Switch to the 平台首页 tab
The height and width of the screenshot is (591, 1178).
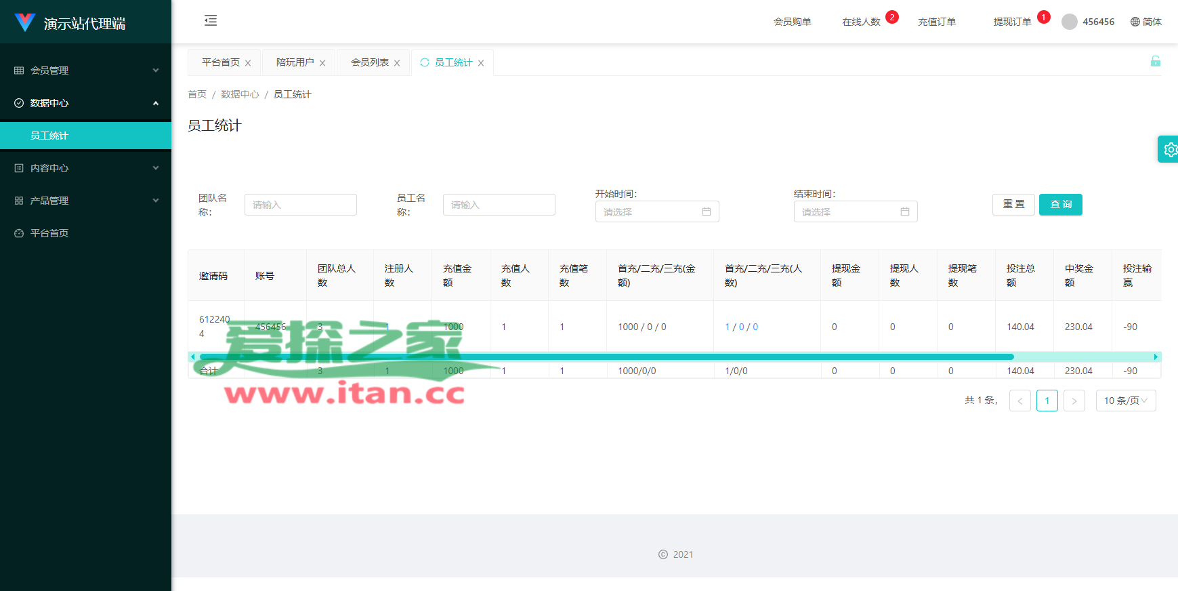(x=220, y=62)
